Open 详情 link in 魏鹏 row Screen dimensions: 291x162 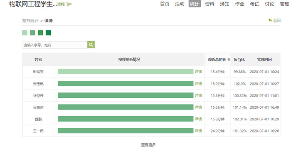198,119
